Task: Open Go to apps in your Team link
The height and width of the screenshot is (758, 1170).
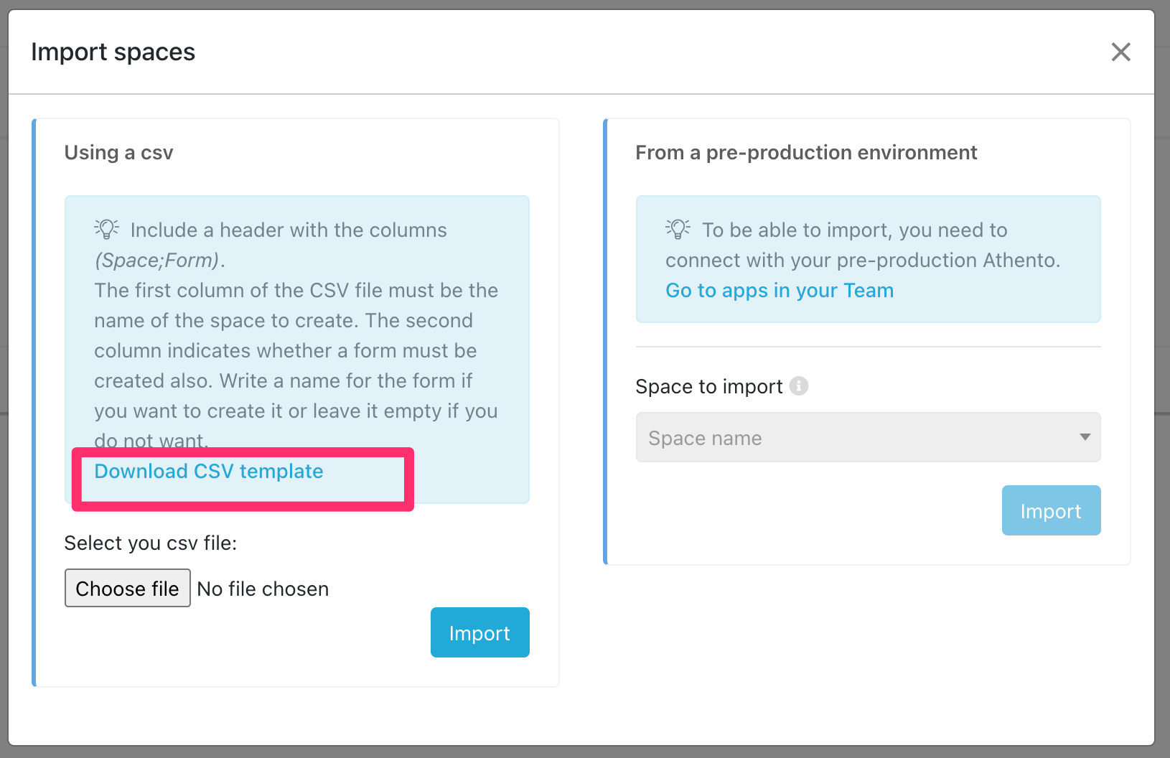Action: tap(780, 291)
